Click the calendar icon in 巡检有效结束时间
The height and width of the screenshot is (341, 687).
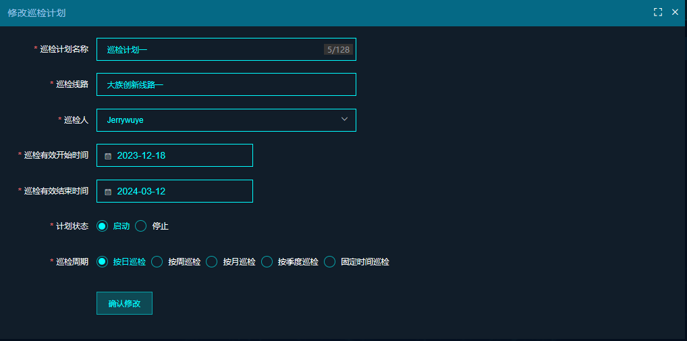point(108,192)
